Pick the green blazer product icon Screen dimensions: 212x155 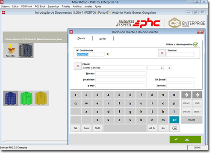click(26, 98)
